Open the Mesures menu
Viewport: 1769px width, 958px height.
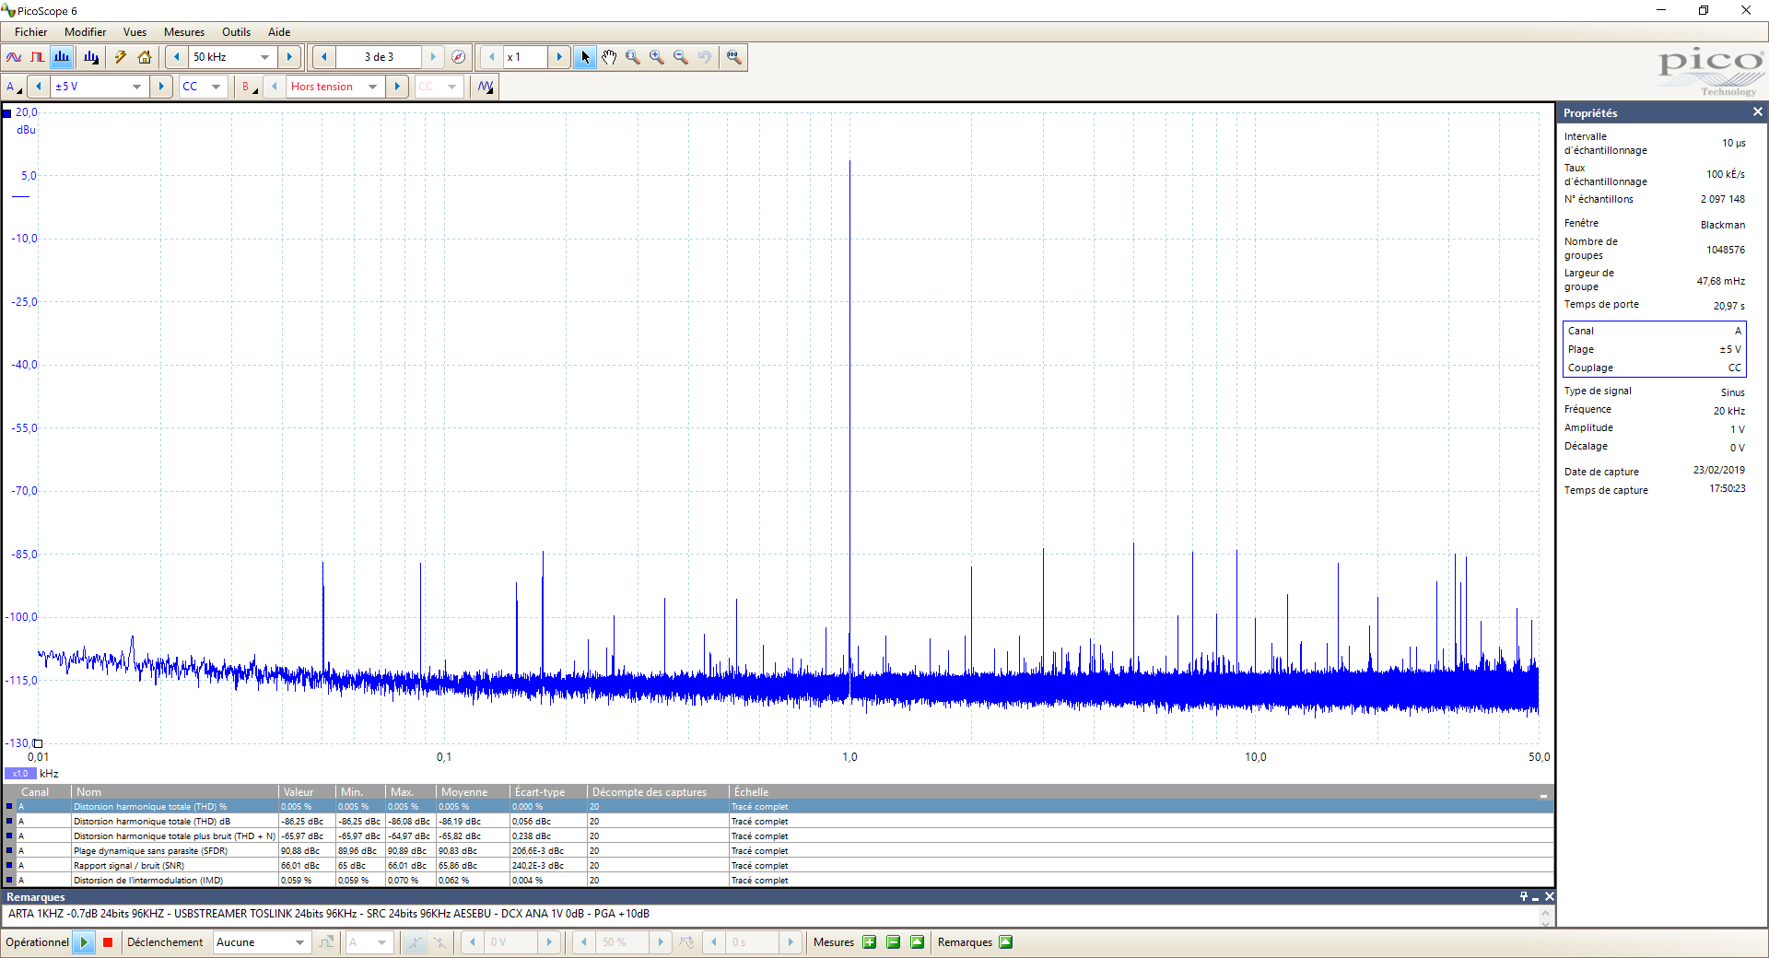[x=184, y=31]
